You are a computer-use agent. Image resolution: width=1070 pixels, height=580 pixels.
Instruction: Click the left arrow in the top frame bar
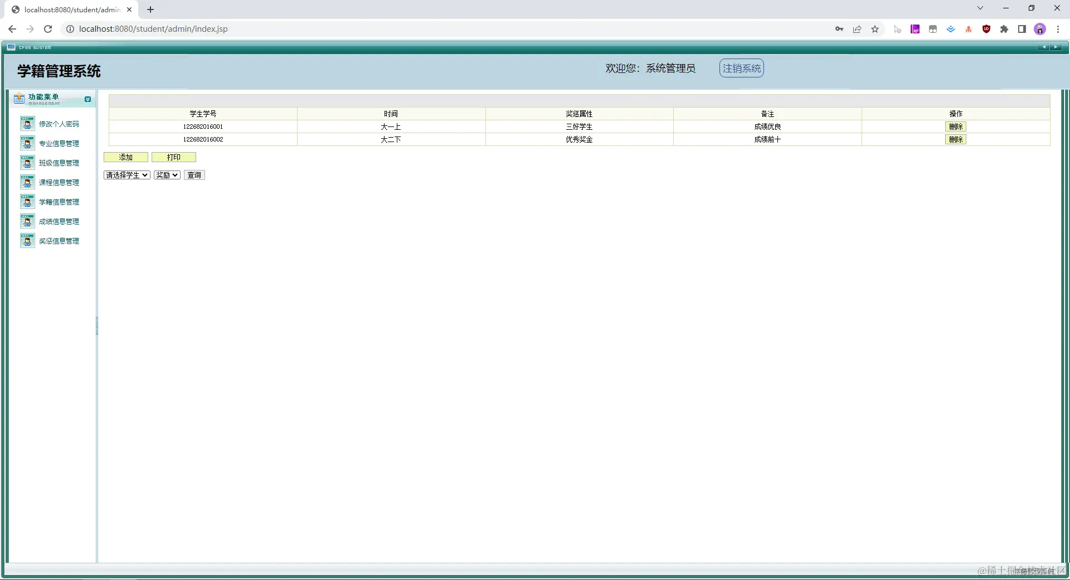[x=1043, y=47]
